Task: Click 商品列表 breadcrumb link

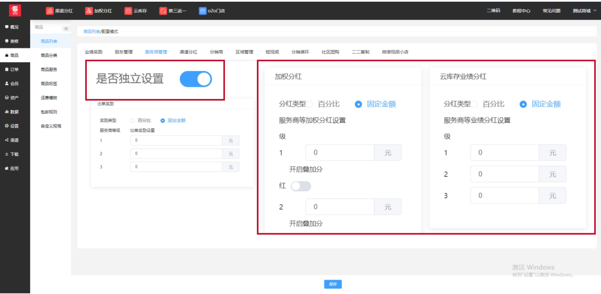Action: pyautogui.click(x=92, y=32)
